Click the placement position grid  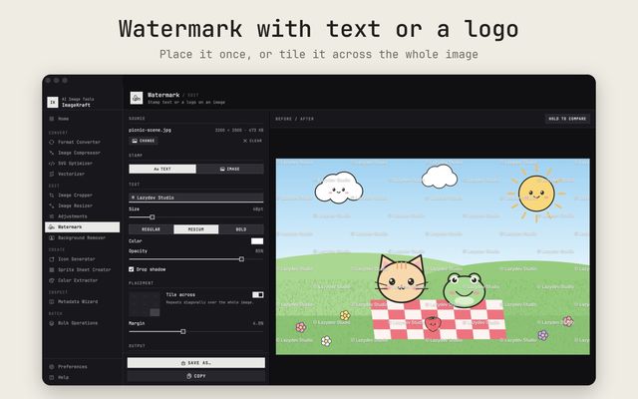(145, 304)
